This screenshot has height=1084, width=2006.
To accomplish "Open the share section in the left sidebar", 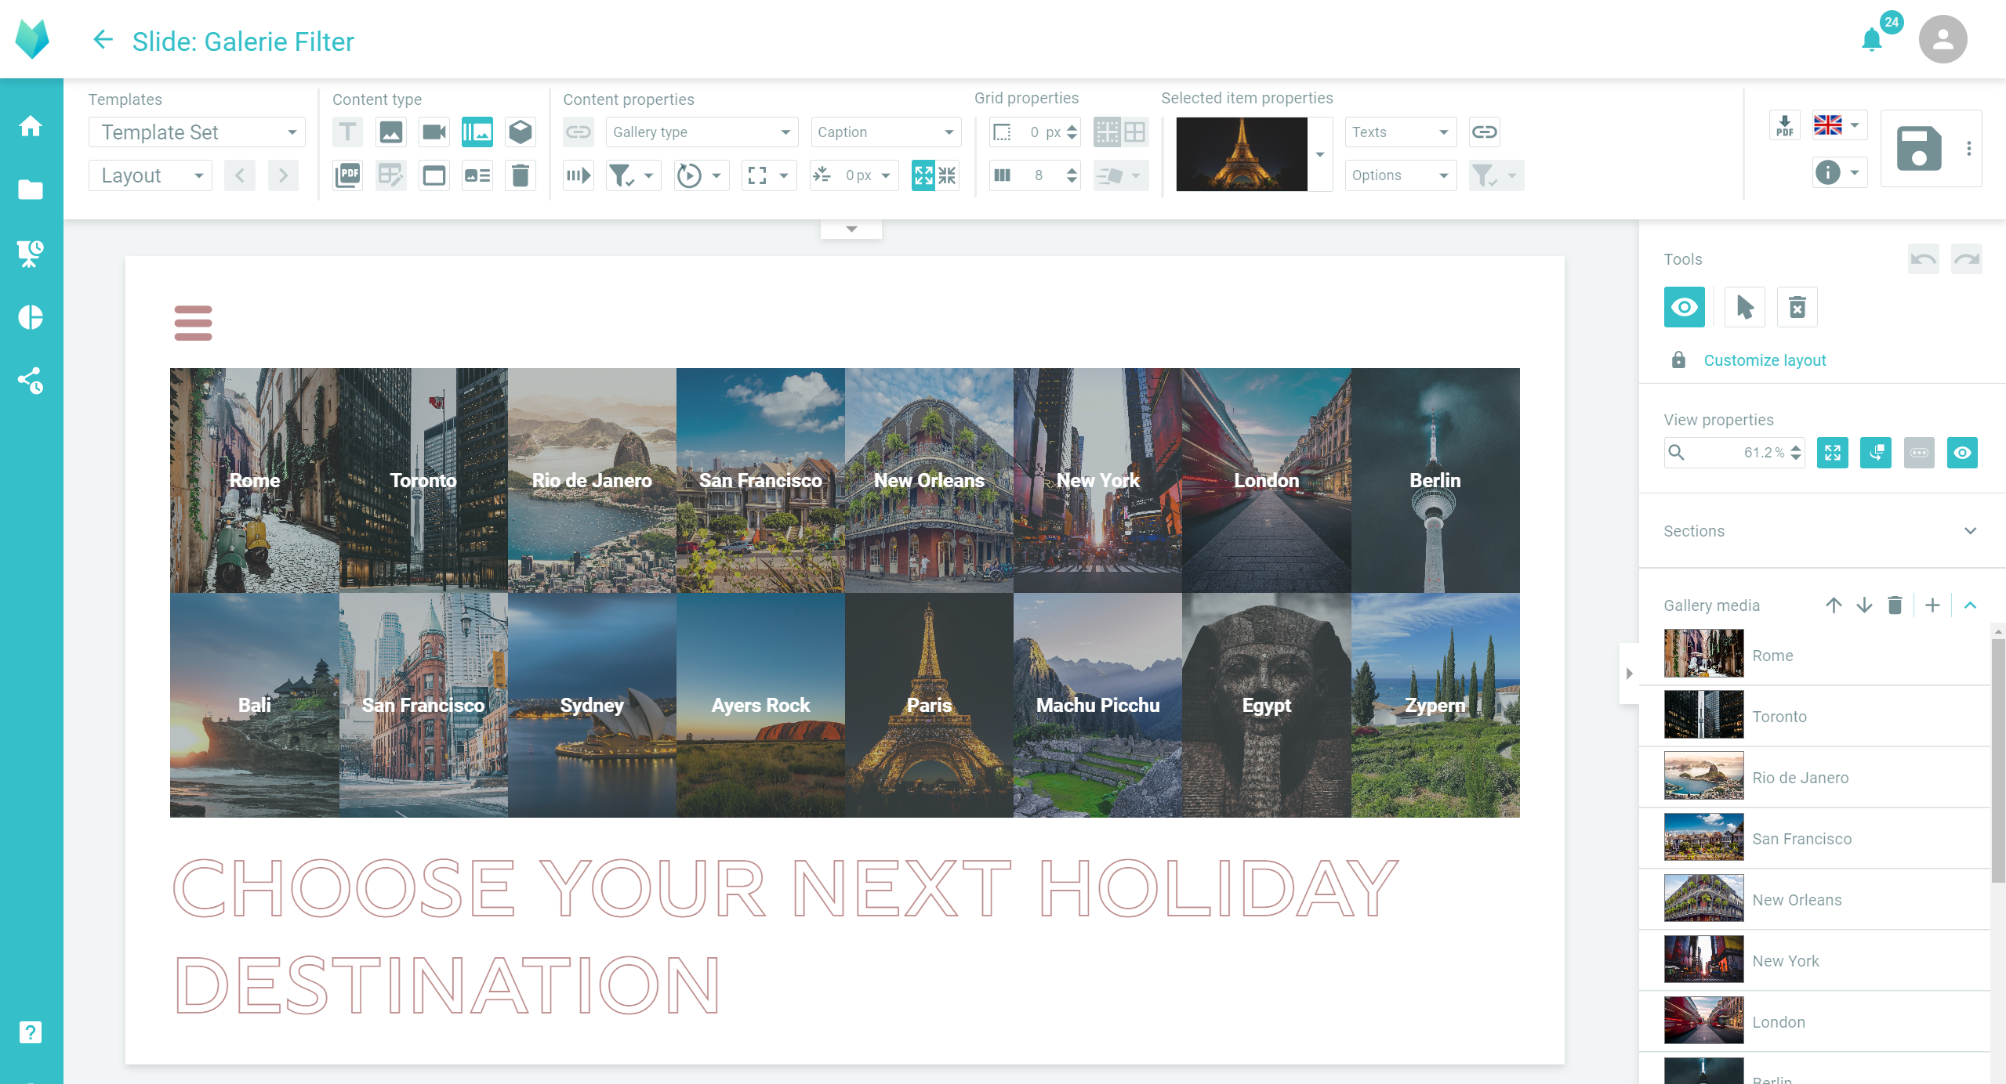I will 31,381.
